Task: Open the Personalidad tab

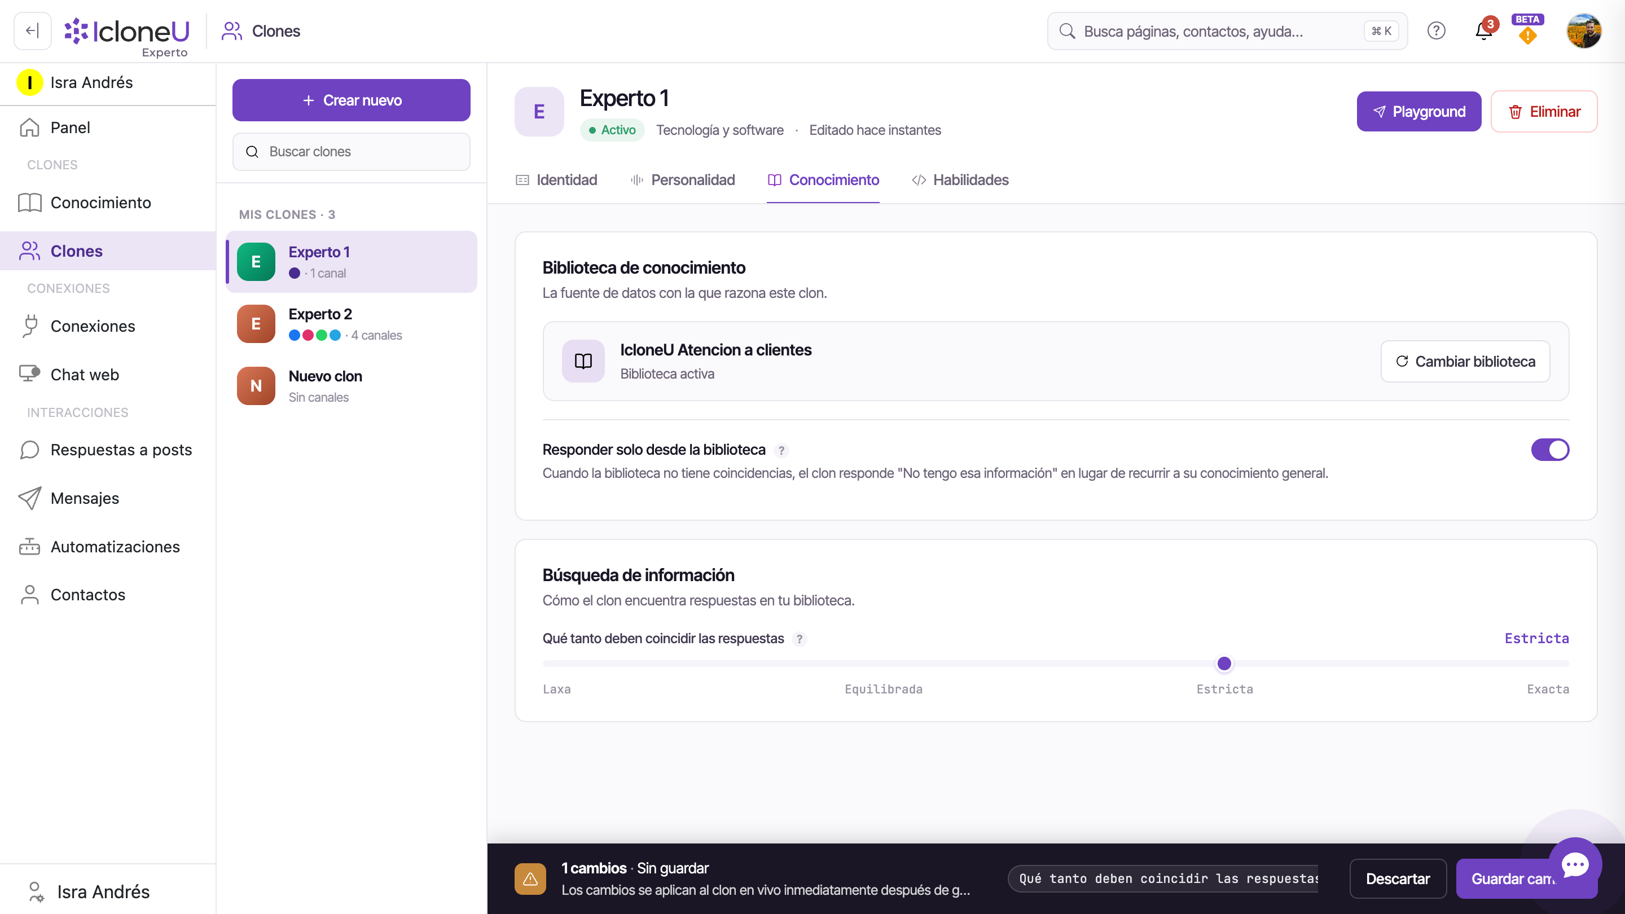Action: pyautogui.click(x=683, y=181)
